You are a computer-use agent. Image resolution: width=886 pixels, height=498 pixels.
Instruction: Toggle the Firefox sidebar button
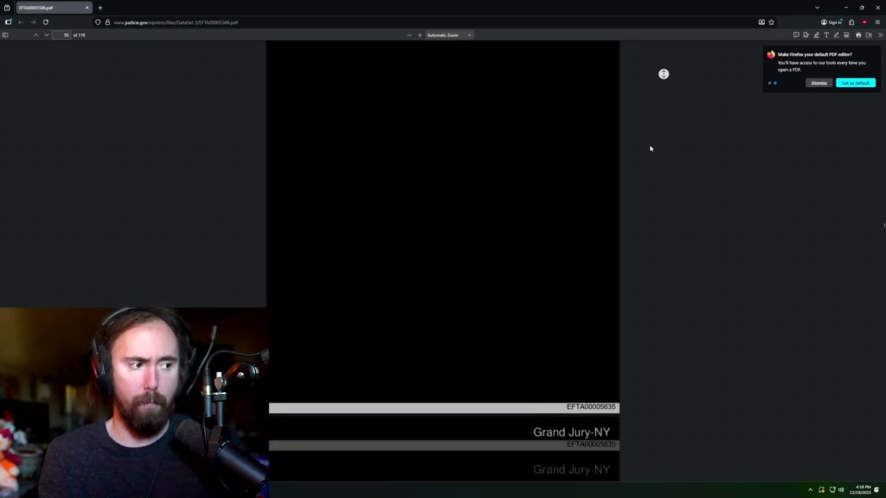[8, 22]
